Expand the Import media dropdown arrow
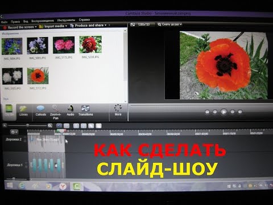The height and width of the screenshot is (205, 273). pos(66,26)
